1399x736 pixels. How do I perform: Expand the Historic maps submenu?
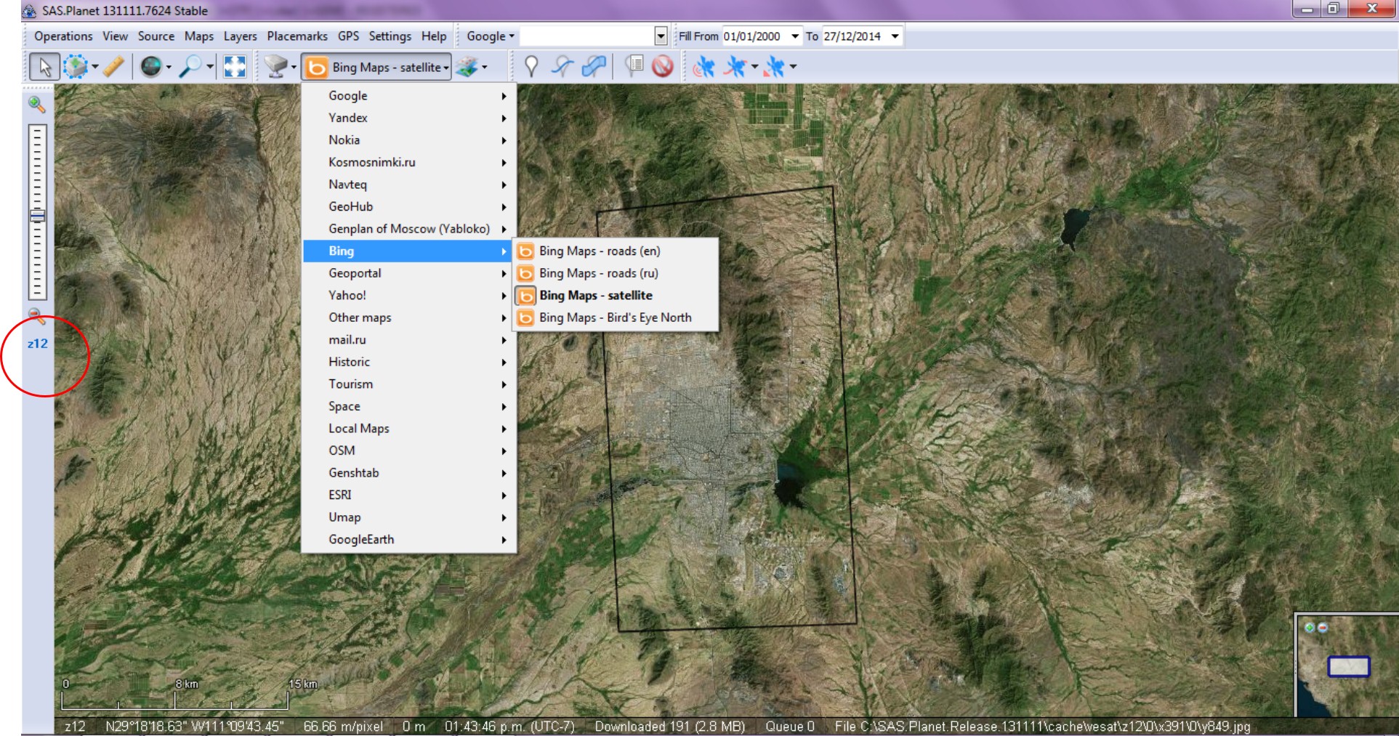point(409,363)
